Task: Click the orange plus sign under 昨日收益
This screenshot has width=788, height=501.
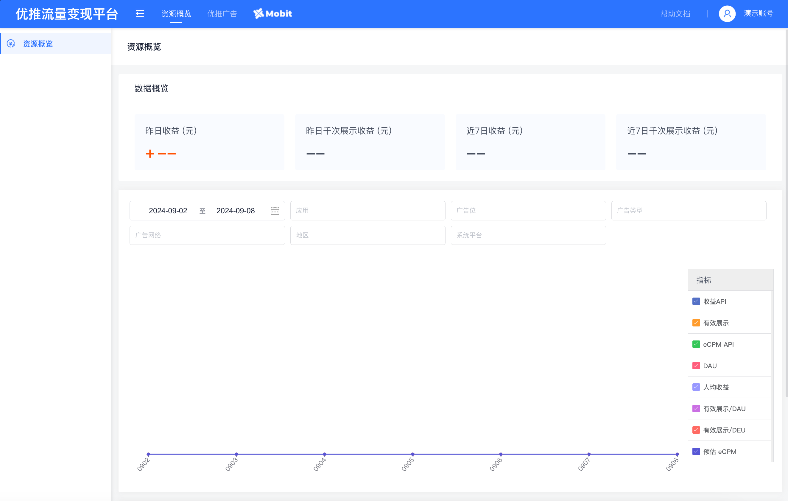Action: [x=150, y=153]
